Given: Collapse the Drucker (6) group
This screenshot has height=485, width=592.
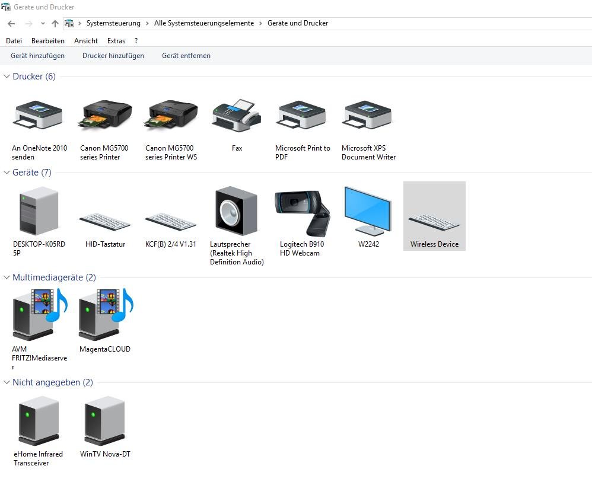Looking at the screenshot, I should tap(7, 76).
